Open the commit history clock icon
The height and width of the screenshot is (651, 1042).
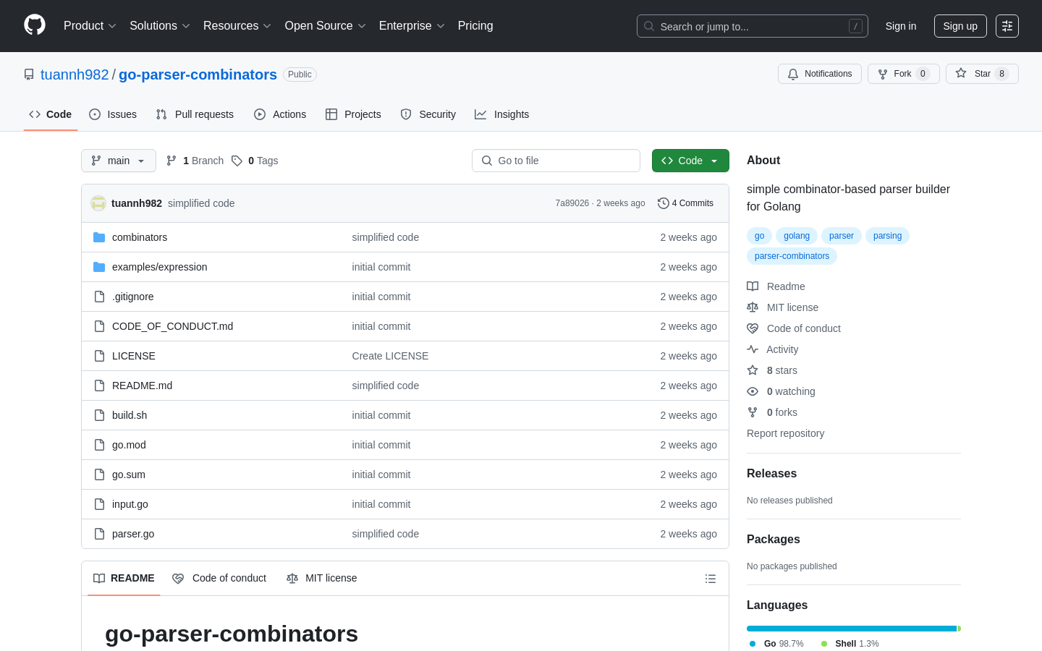point(663,203)
